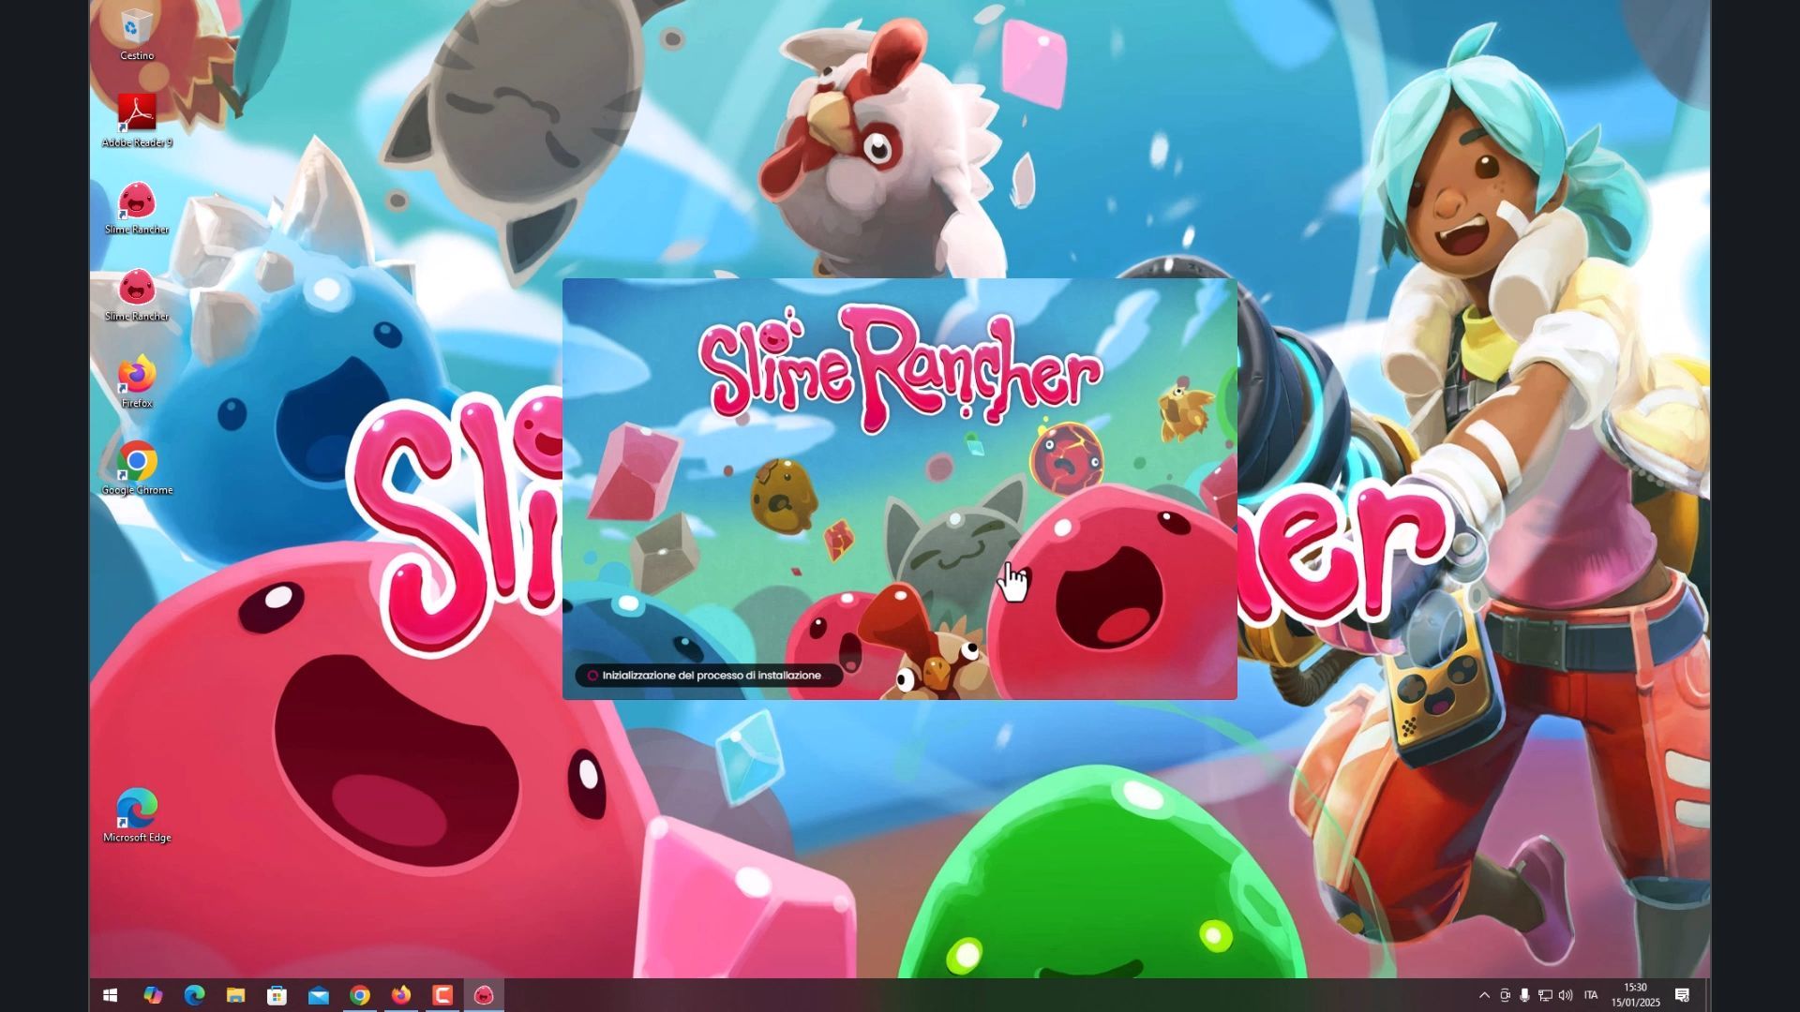Click the Slime Rancher installer taskbar button
Screen dimensions: 1800x1012
pyautogui.click(x=484, y=995)
